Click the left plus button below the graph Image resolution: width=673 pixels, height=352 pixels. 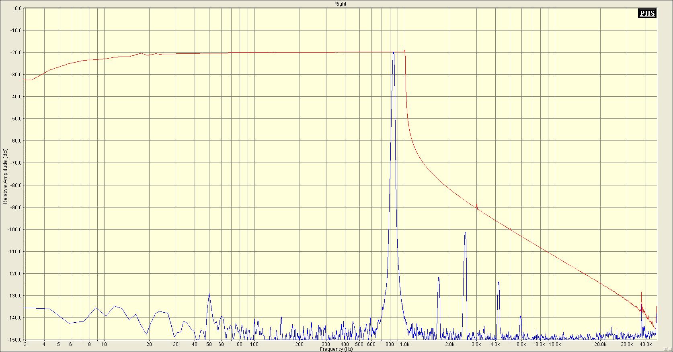(666, 349)
